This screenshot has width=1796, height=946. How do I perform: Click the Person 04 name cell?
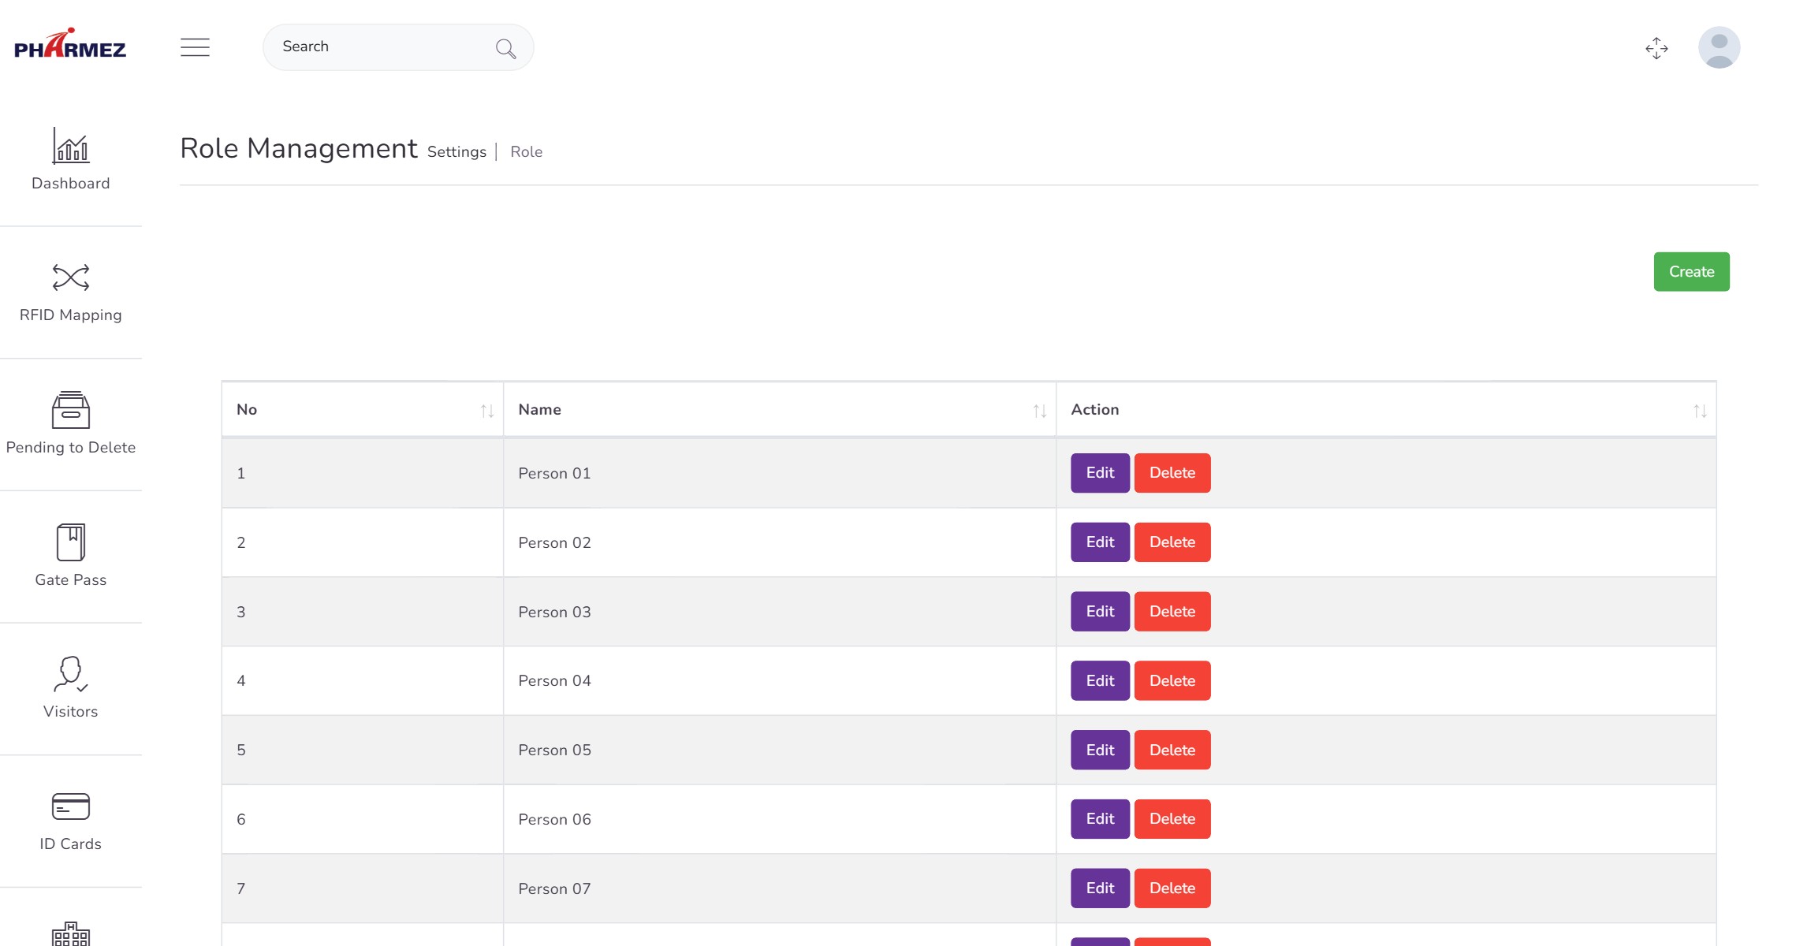pyautogui.click(x=779, y=680)
